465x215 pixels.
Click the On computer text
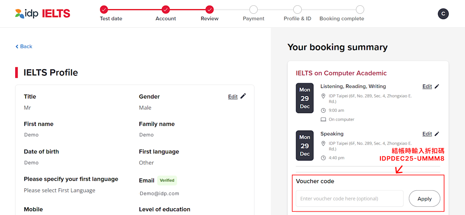pyautogui.click(x=342, y=119)
